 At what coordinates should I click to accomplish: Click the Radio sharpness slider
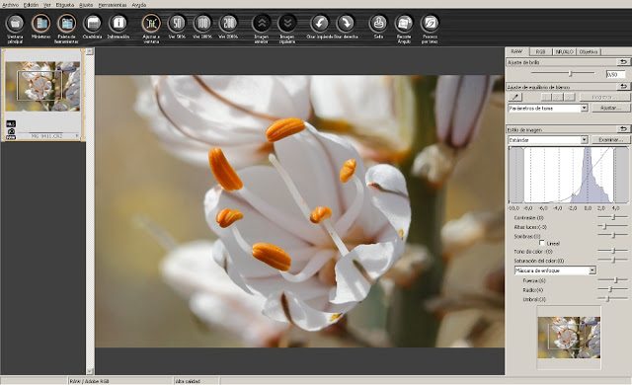coord(612,289)
